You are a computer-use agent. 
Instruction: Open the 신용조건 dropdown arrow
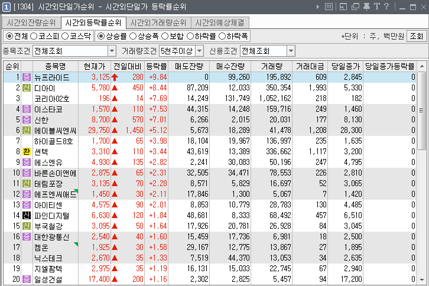(x=291, y=51)
